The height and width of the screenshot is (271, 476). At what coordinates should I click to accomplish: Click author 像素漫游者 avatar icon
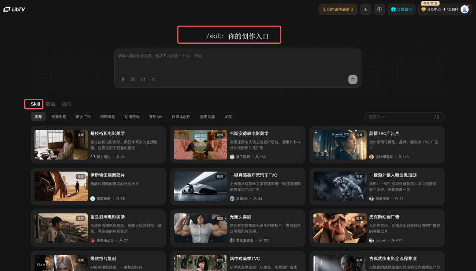(x=232, y=240)
